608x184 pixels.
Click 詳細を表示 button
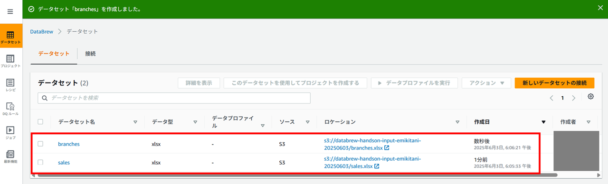tap(199, 83)
